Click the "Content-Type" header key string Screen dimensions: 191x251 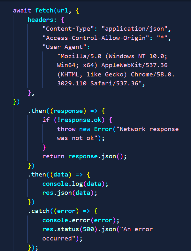[68, 29]
